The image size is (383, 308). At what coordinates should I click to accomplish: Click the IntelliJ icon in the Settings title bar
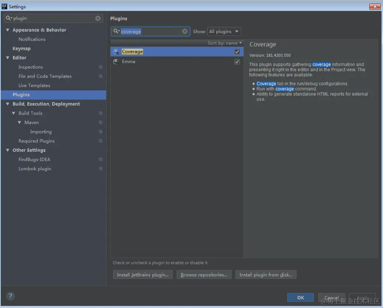(x=4, y=6)
